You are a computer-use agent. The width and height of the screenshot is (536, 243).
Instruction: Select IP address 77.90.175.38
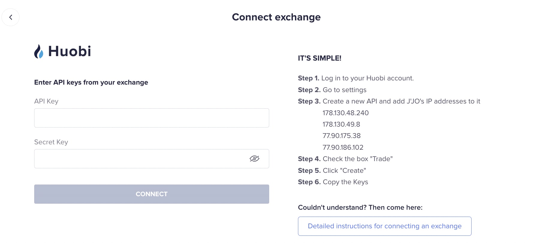(x=341, y=136)
